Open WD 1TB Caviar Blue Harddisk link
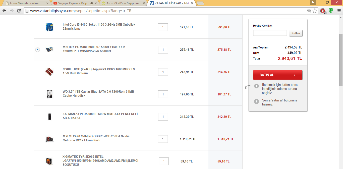This screenshot has width=343, height=169. pos(98,94)
